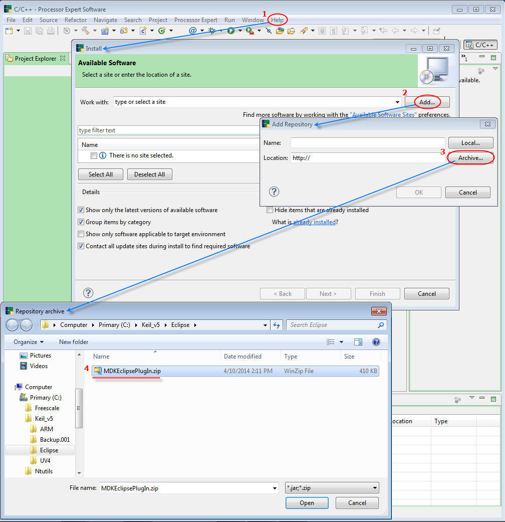Click help icon in Repository archive toolbar
This screenshot has width=505, height=522.
pos(376,342)
